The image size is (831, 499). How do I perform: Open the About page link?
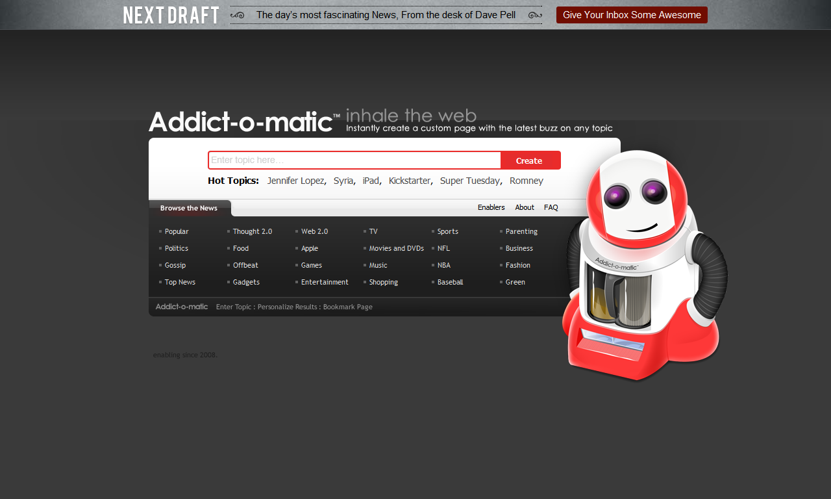[x=525, y=207]
